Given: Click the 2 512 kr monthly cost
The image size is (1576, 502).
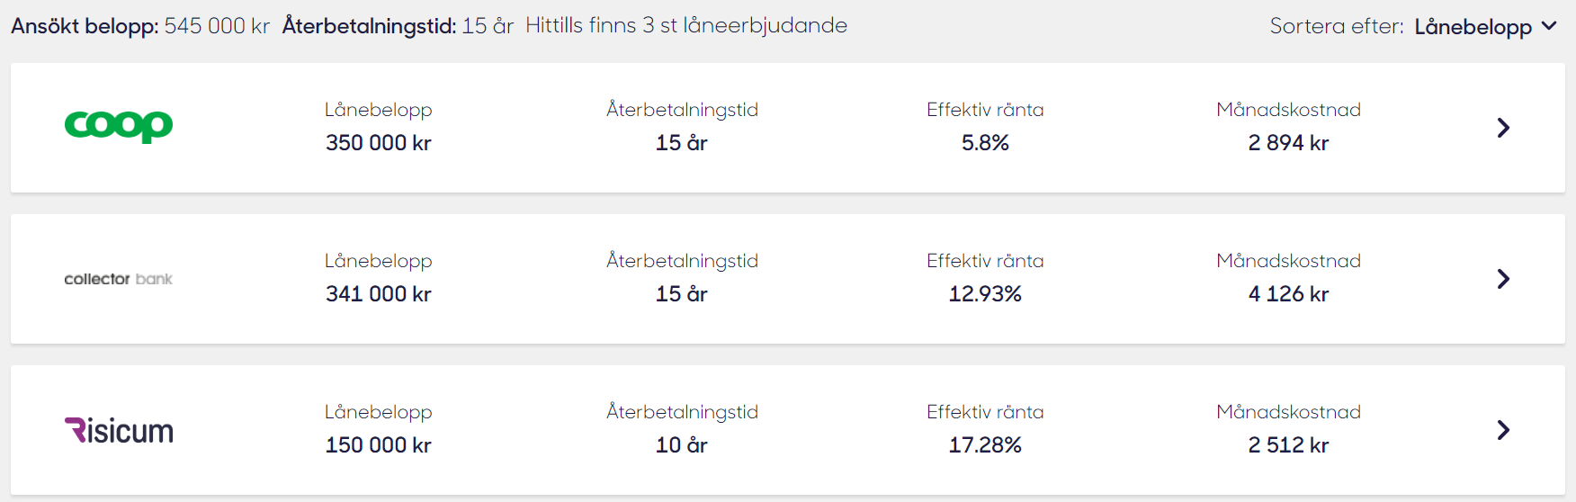Looking at the screenshot, I should (x=1288, y=445).
